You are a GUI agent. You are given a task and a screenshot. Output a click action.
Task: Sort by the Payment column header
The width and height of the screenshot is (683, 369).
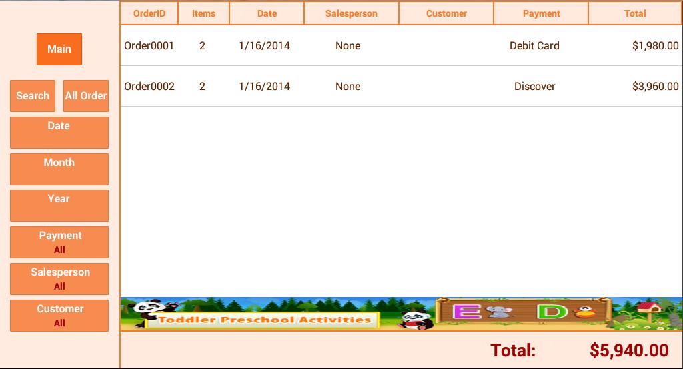(541, 13)
